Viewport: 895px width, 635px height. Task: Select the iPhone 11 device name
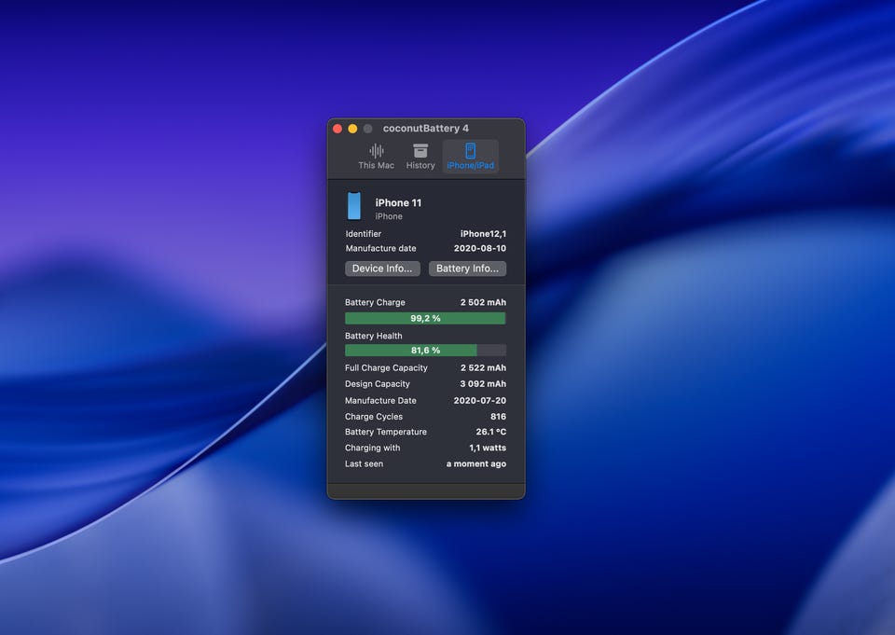tap(398, 202)
